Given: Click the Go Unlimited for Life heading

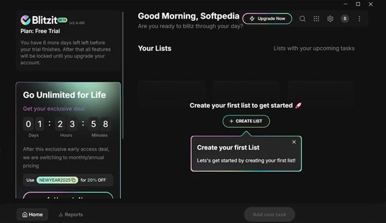Looking at the screenshot, I should (x=64, y=95).
